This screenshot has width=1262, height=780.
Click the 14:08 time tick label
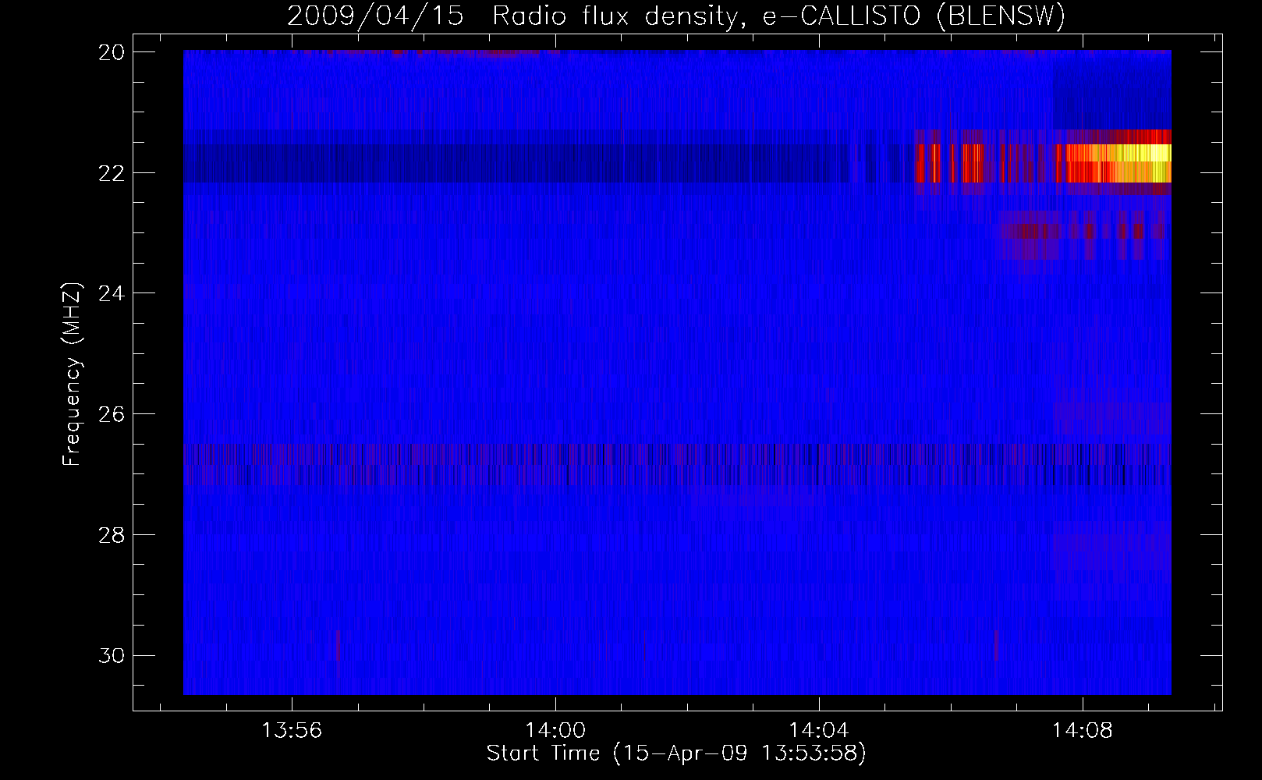[1083, 731]
